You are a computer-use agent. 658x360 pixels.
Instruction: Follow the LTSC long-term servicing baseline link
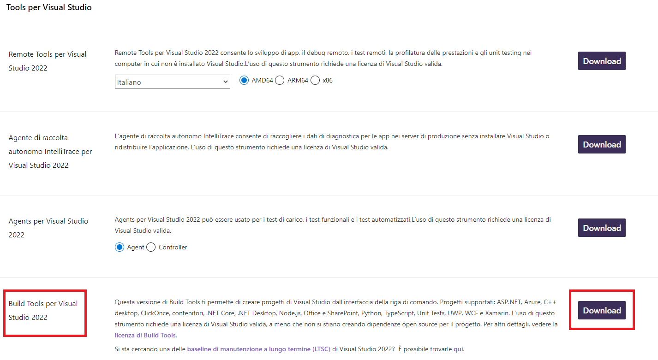(x=258, y=349)
